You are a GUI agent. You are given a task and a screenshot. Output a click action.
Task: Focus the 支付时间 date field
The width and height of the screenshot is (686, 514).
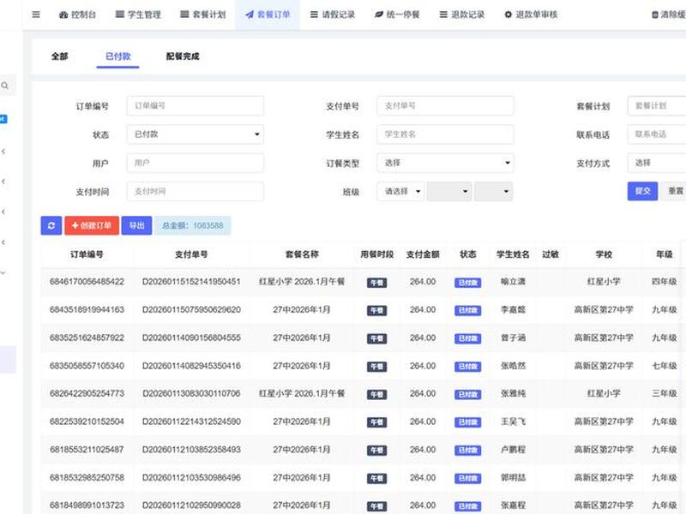(x=196, y=191)
